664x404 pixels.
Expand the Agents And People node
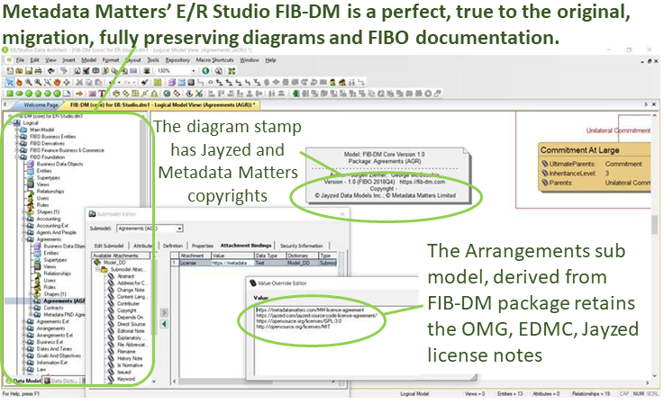pos(24,232)
